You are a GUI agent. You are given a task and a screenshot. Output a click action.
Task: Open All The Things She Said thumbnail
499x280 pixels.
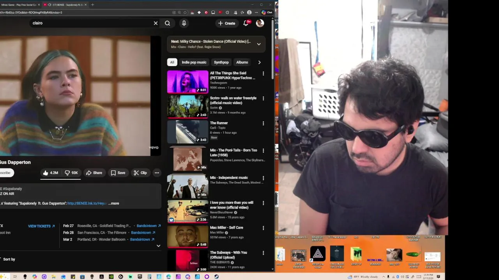click(188, 82)
